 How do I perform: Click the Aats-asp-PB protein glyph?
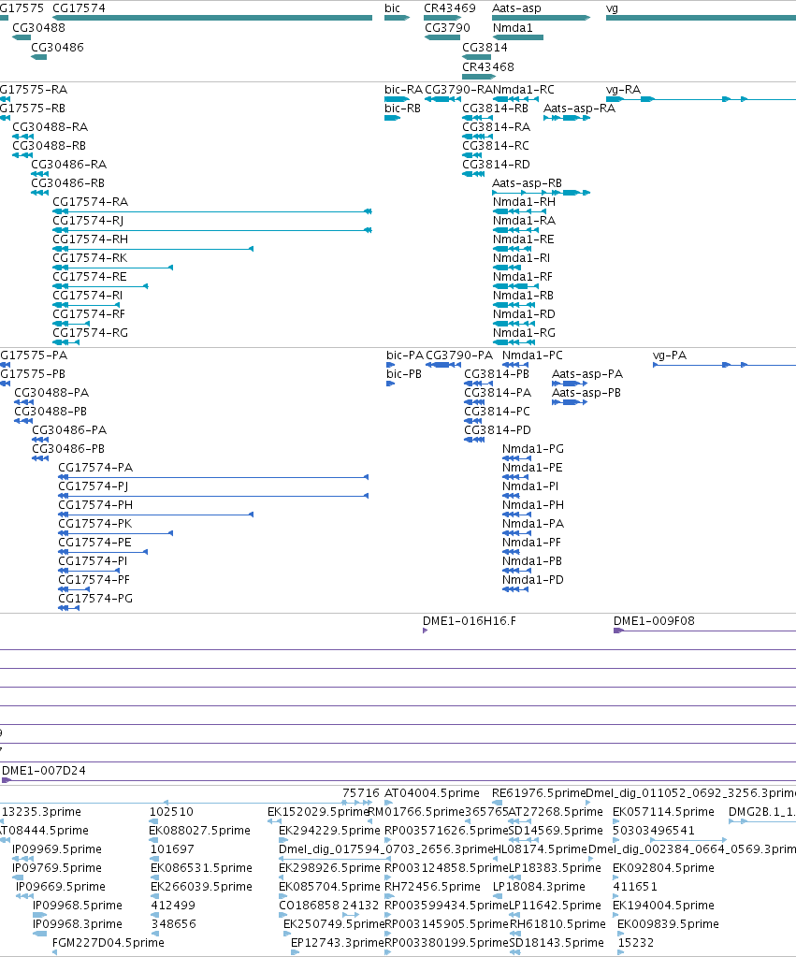[x=570, y=402]
